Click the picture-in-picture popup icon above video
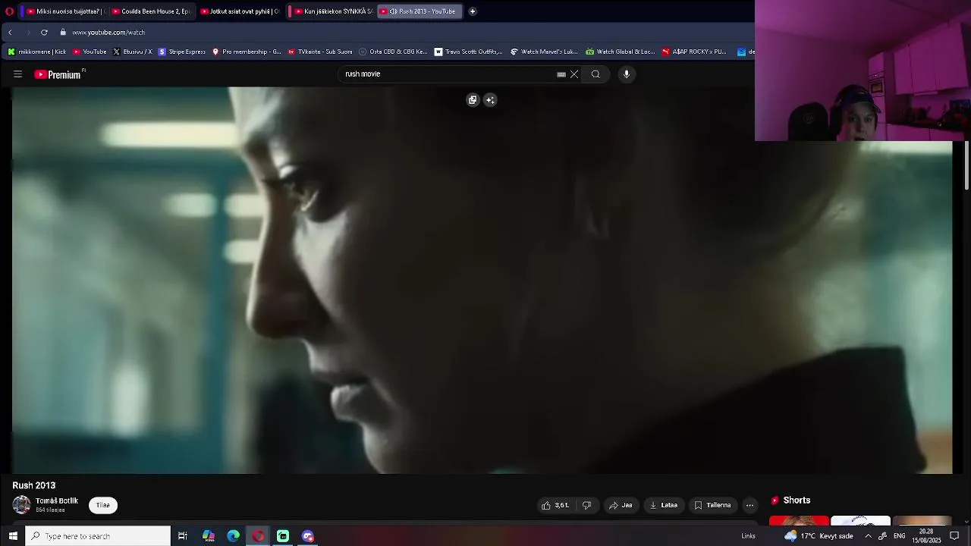 pos(473,100)
